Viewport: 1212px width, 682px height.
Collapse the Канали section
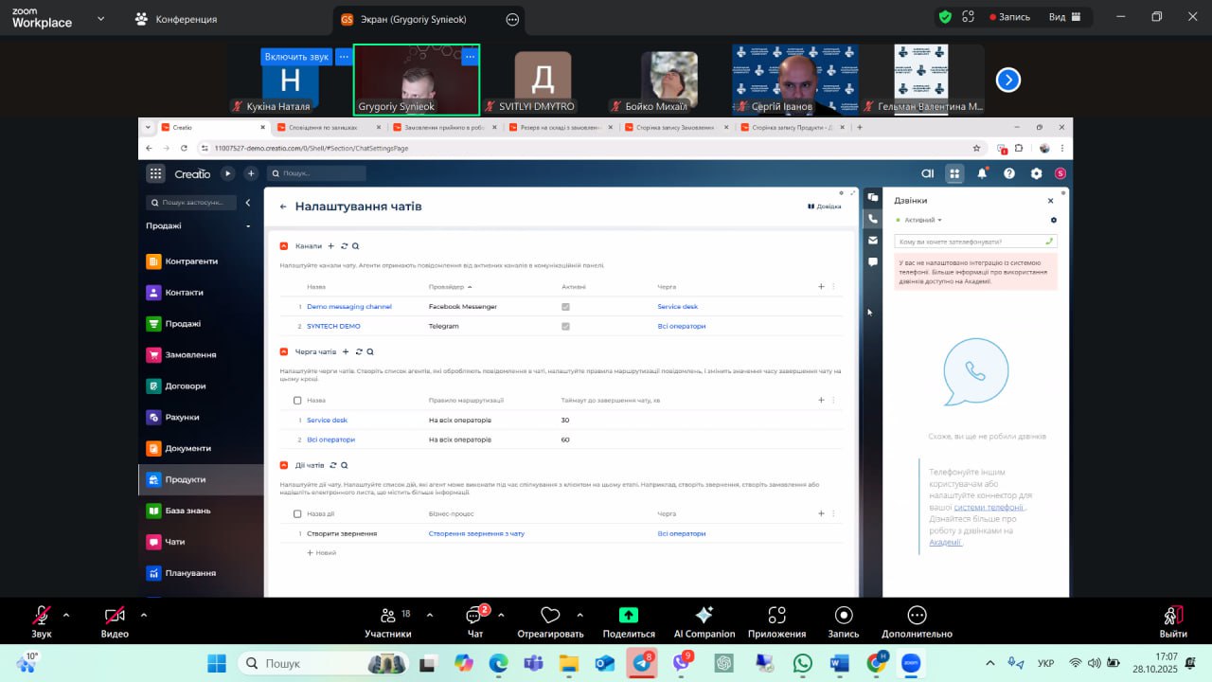(x=284, y=246)
